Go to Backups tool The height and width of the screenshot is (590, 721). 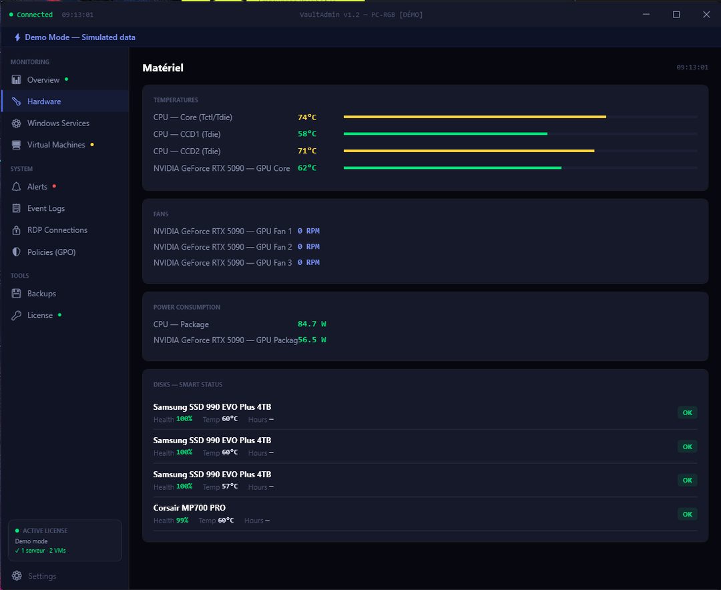click(x=65, y=294)
